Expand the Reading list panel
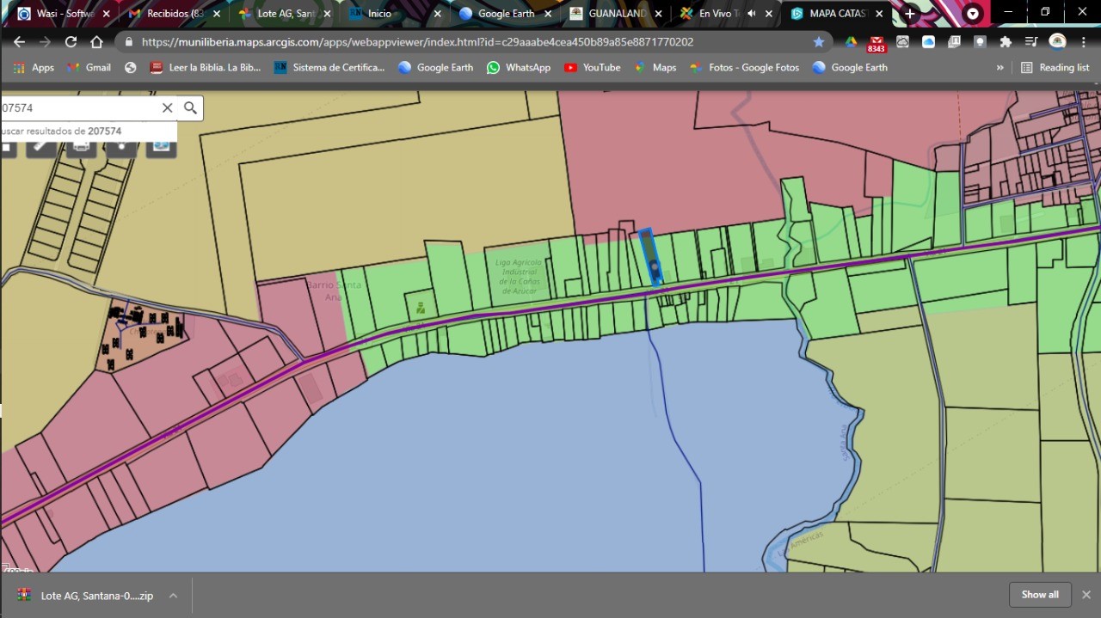The width and height of the screenshot is (1101, 618). pyautogui.click(x=1055, y=67)
